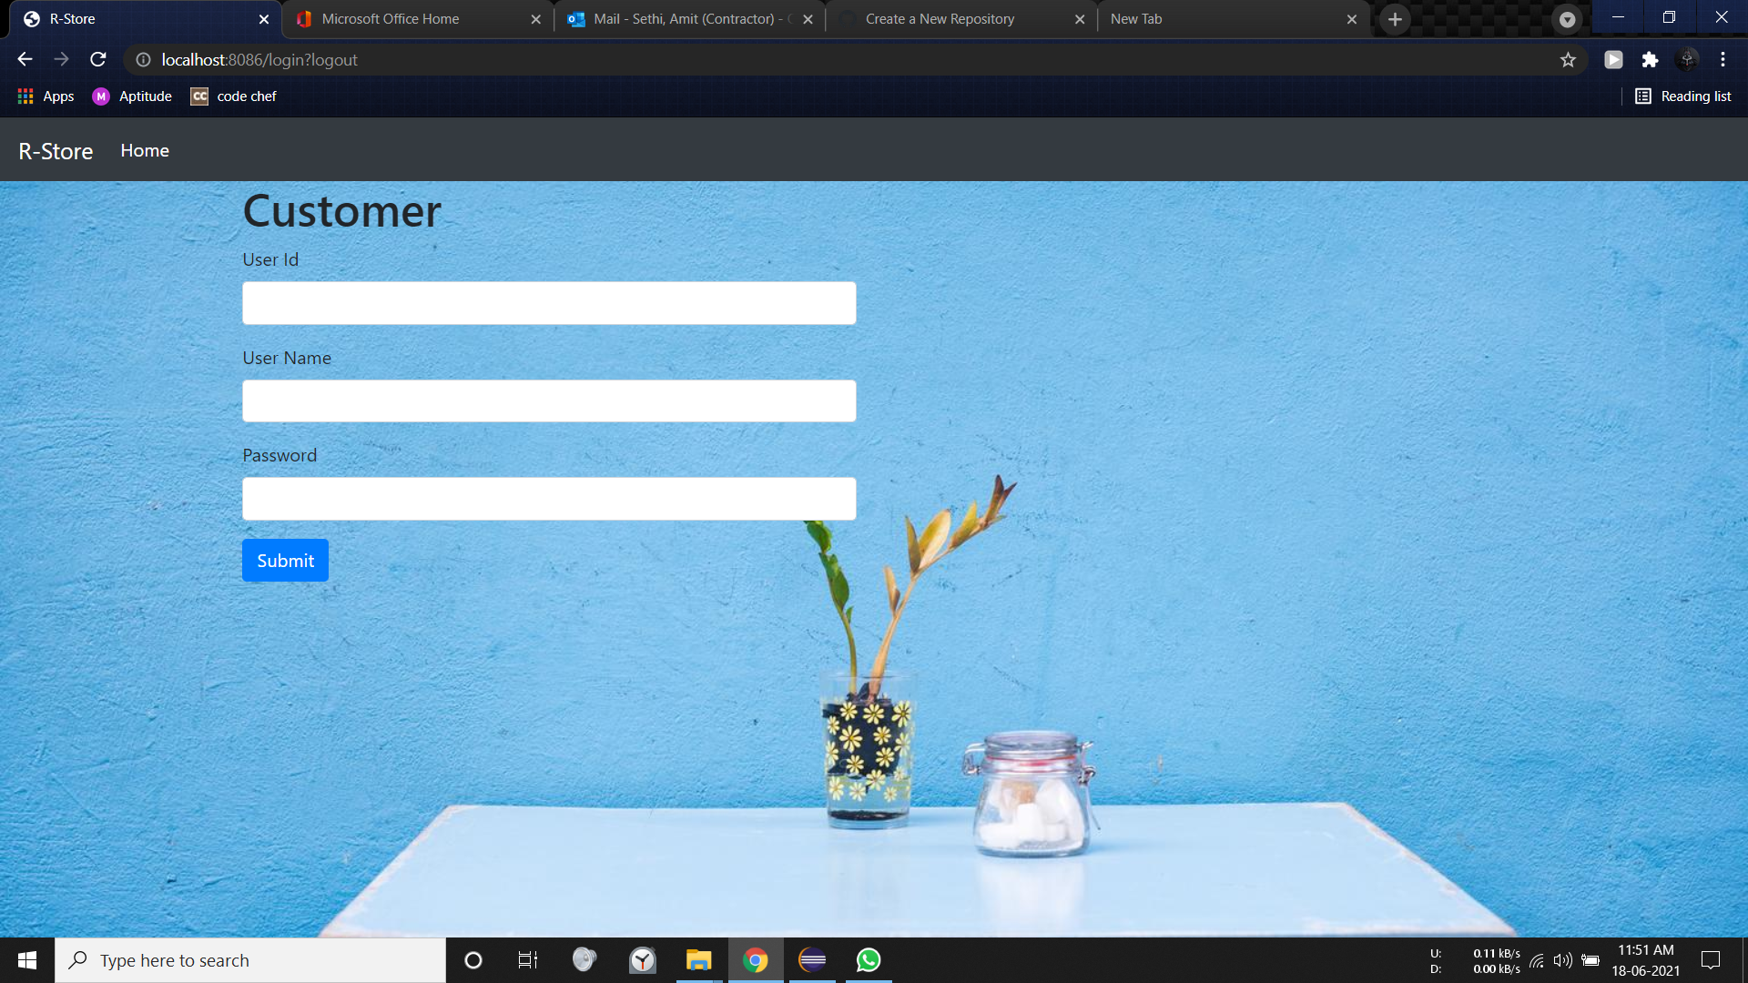
Task: Open the clock app on taskbar
Action: click(643, 960)
